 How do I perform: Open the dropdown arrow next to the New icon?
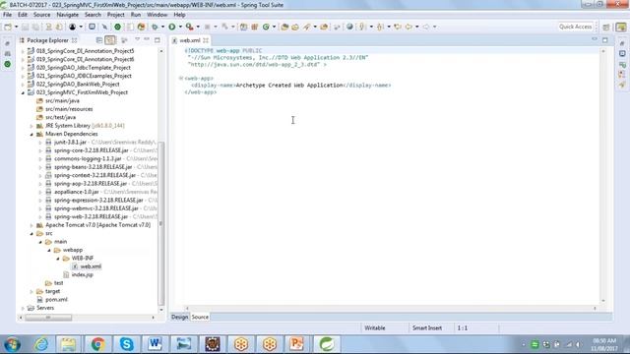pyautogui.click(x=16, y=27)
